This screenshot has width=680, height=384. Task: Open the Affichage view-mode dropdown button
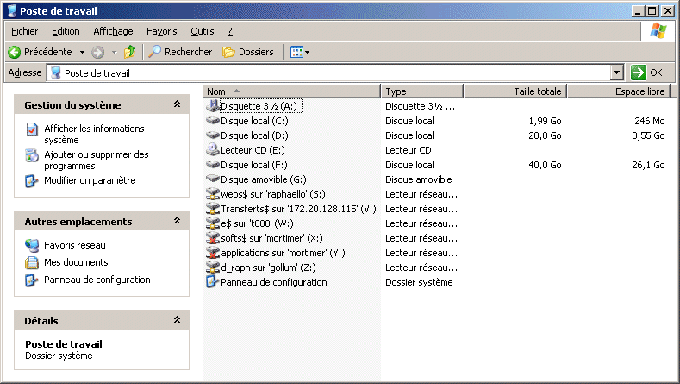(x=300, y=52)
